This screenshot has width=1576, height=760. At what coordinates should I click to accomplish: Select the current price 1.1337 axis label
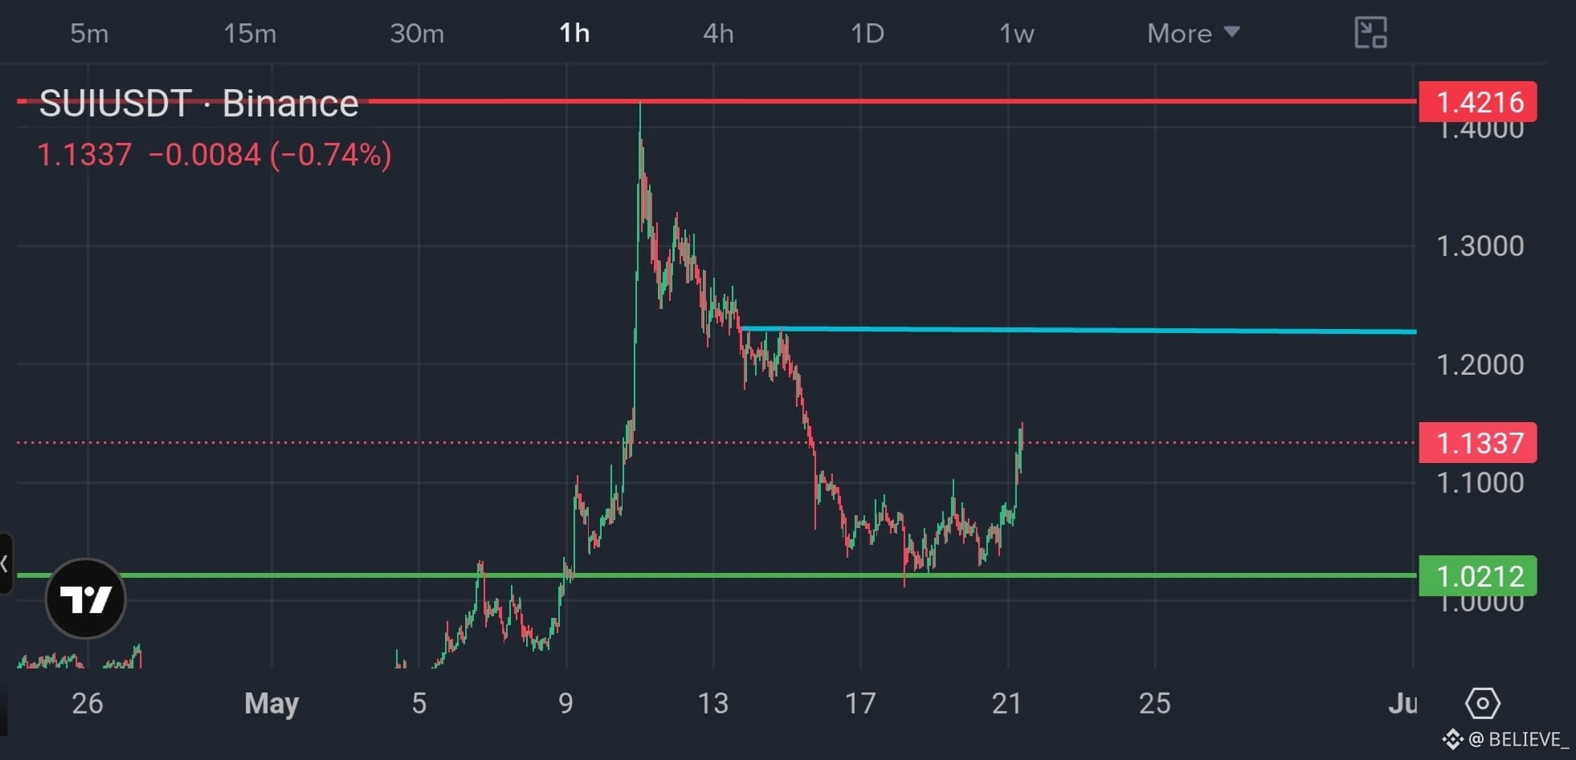tap(1478, 443)
